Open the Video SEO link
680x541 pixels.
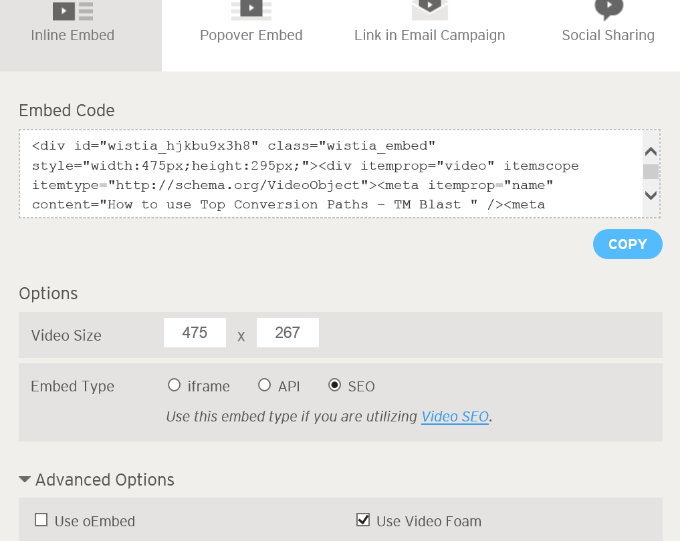[x=455, y=417]
